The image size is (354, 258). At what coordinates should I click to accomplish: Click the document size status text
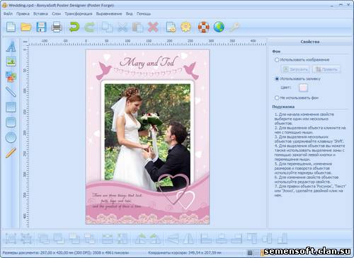pos(66,252)
